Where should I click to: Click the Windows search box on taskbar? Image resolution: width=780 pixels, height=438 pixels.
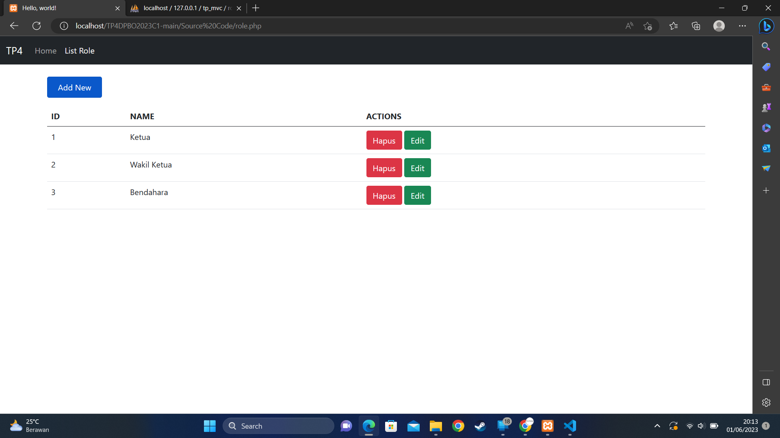pos(278,426)
